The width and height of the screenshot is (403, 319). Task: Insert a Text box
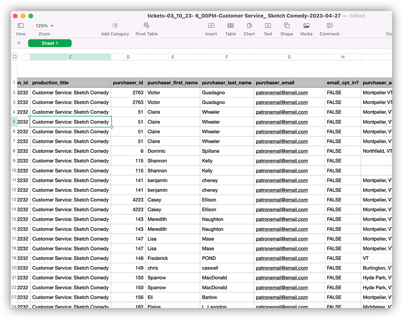268,26
